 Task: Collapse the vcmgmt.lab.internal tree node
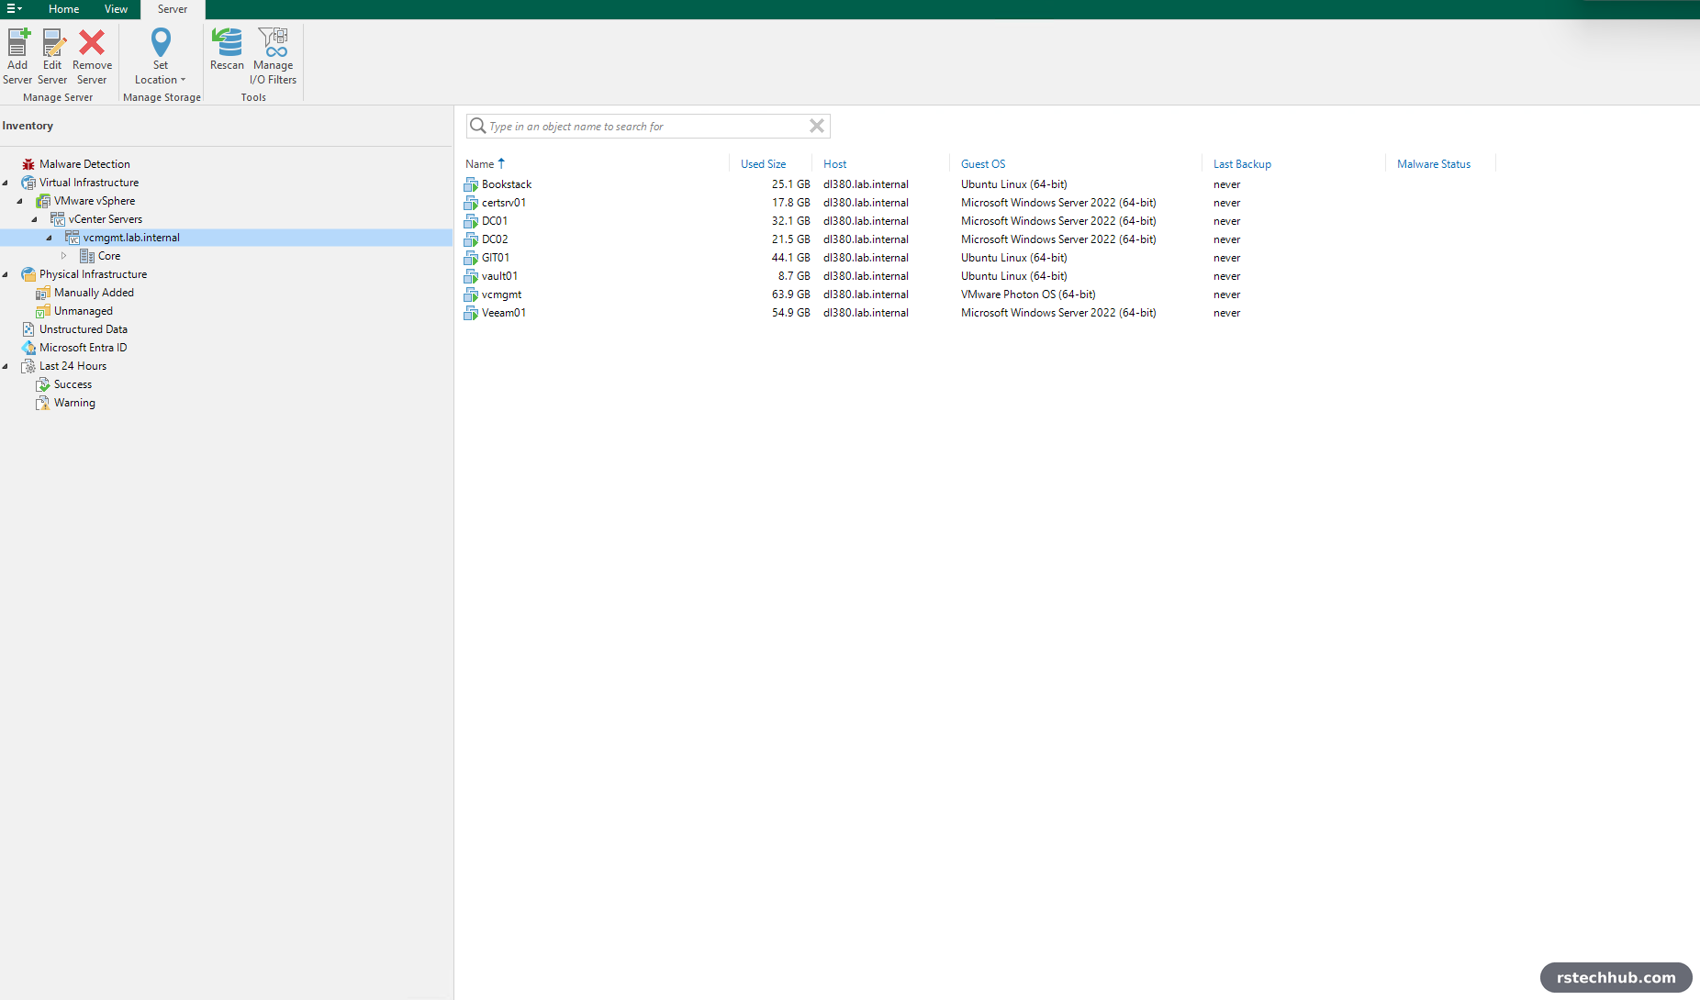(x=50, y=238)
